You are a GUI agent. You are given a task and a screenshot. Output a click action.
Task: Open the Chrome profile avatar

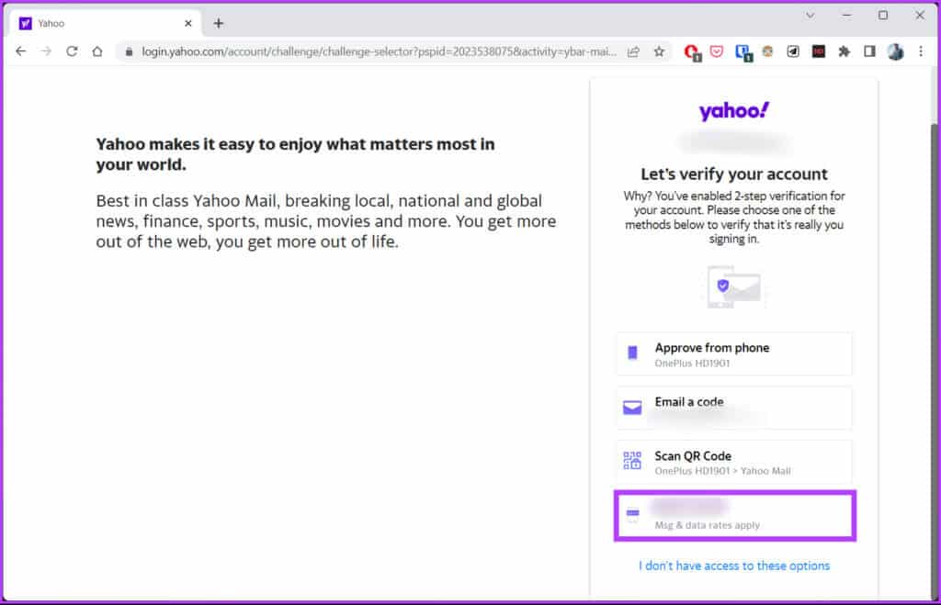(895, 52)
